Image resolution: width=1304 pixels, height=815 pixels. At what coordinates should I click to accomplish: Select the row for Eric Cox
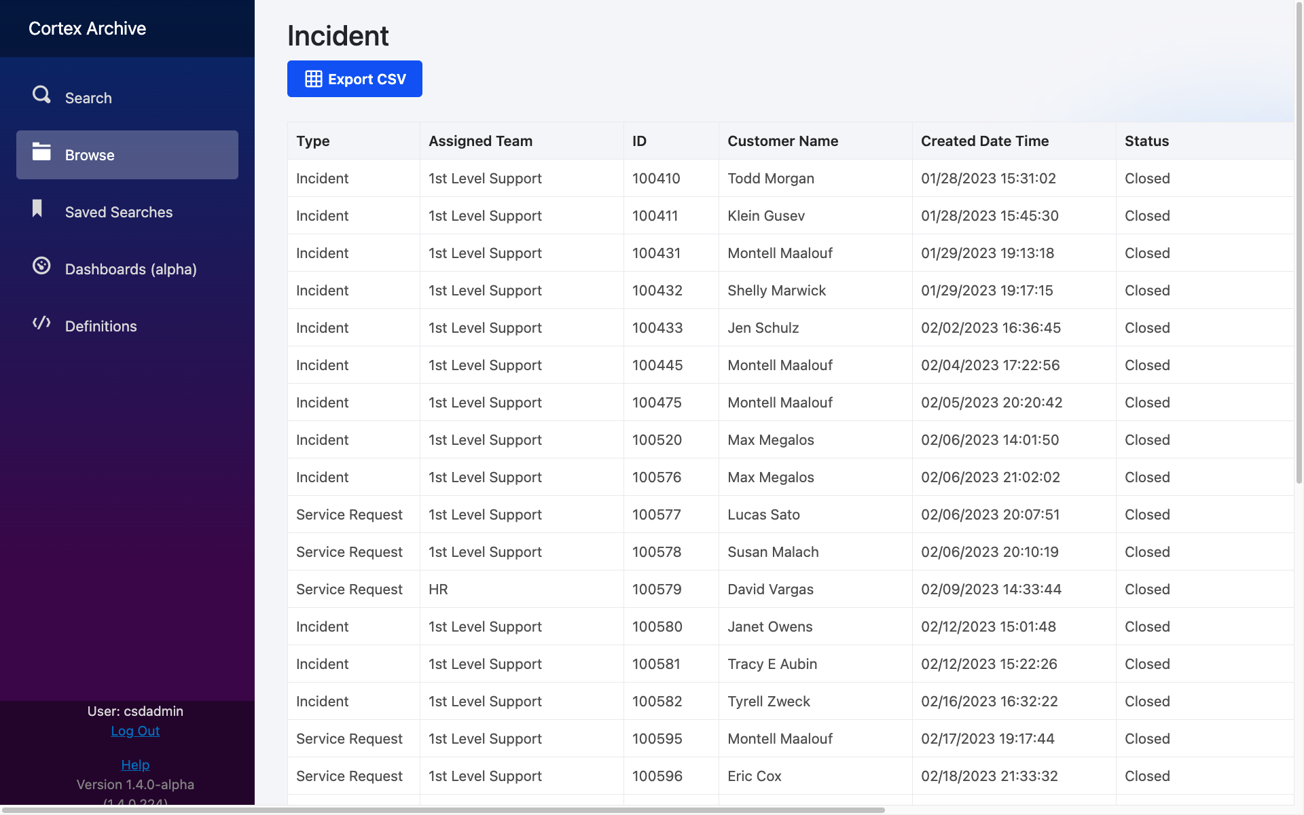click(x=754, y=776)
